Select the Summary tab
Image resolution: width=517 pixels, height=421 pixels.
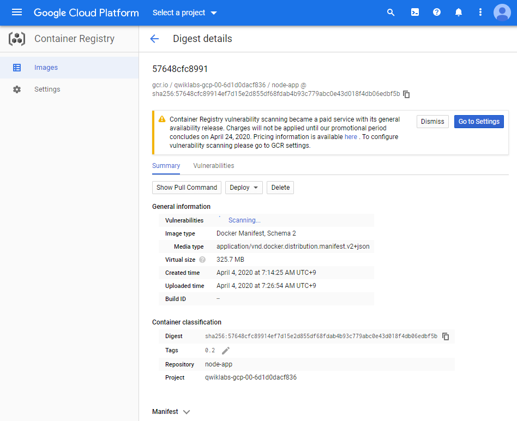click(x=166, y=165)
